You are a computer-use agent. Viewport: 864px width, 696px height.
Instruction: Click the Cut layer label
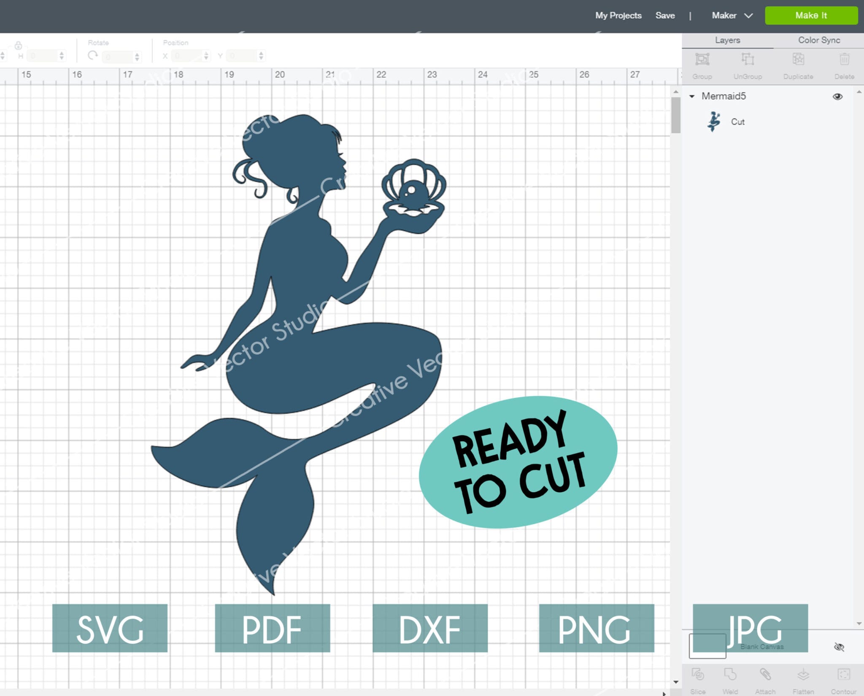[x=738, y=122]
